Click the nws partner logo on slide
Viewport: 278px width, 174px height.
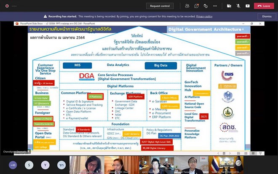(x=227, y=75)
